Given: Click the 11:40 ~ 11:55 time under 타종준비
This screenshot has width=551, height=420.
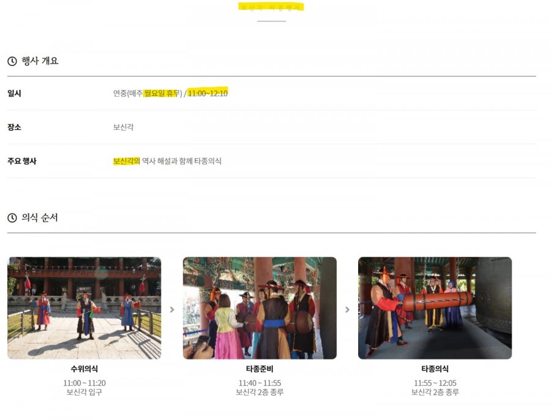Looking at the screenshot, I should pyautogui.click(x=260, y=383).
